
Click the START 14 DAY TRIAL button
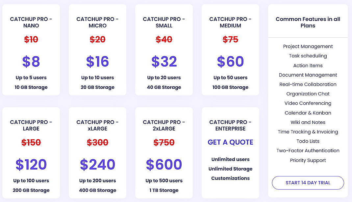(x=308, y=183)
